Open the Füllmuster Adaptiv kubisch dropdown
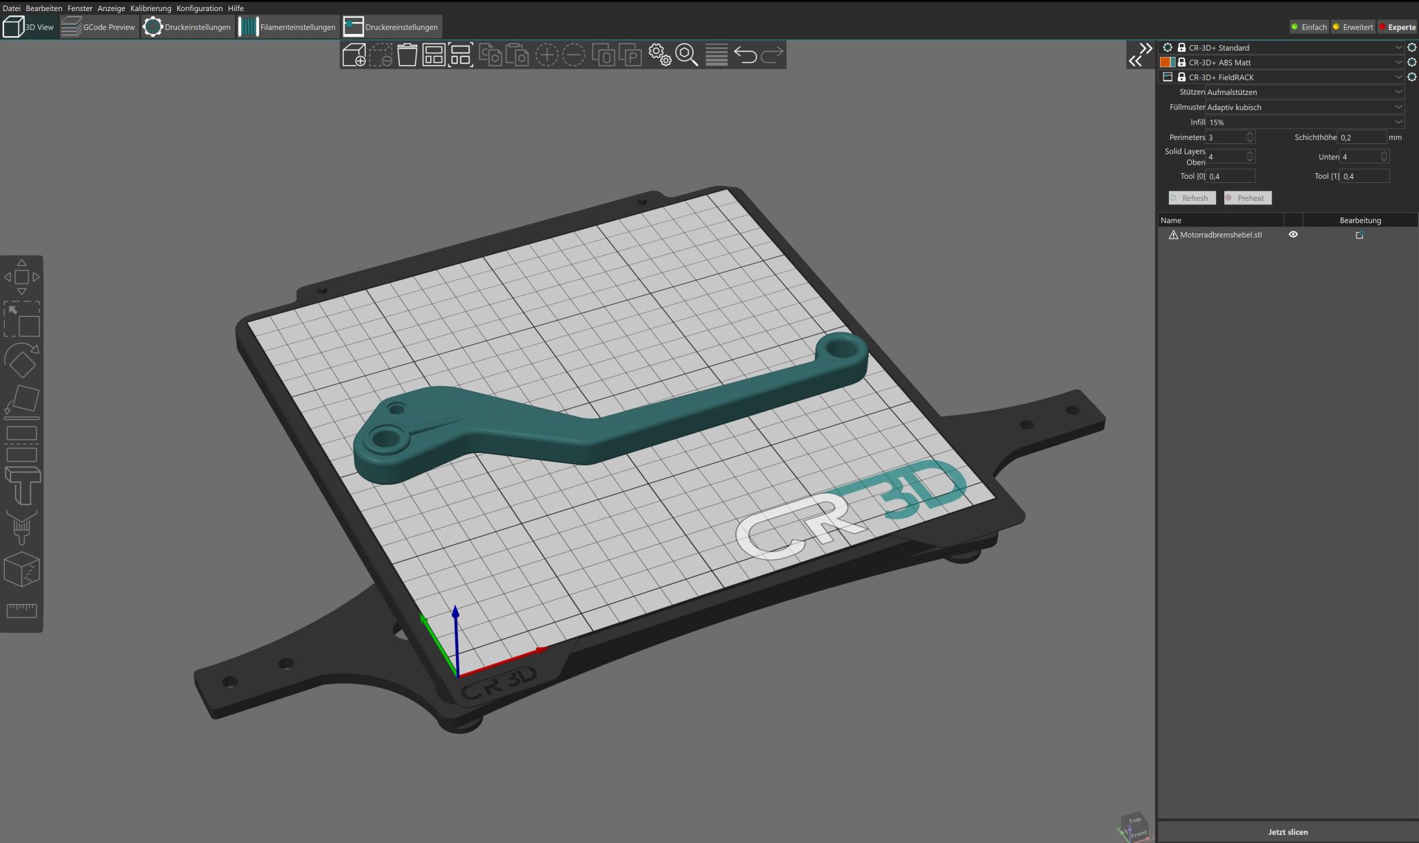The height and width of the screenshot is (843, 1419). click(x=1303, y=107)
